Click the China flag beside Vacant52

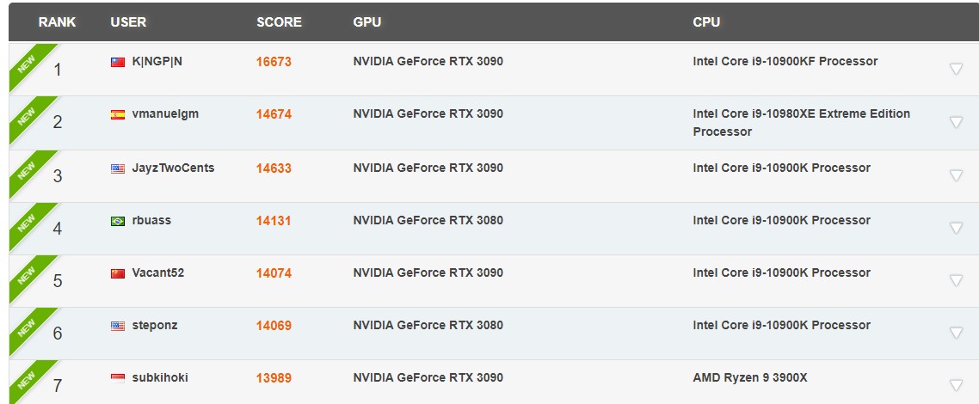pos(117,273)
